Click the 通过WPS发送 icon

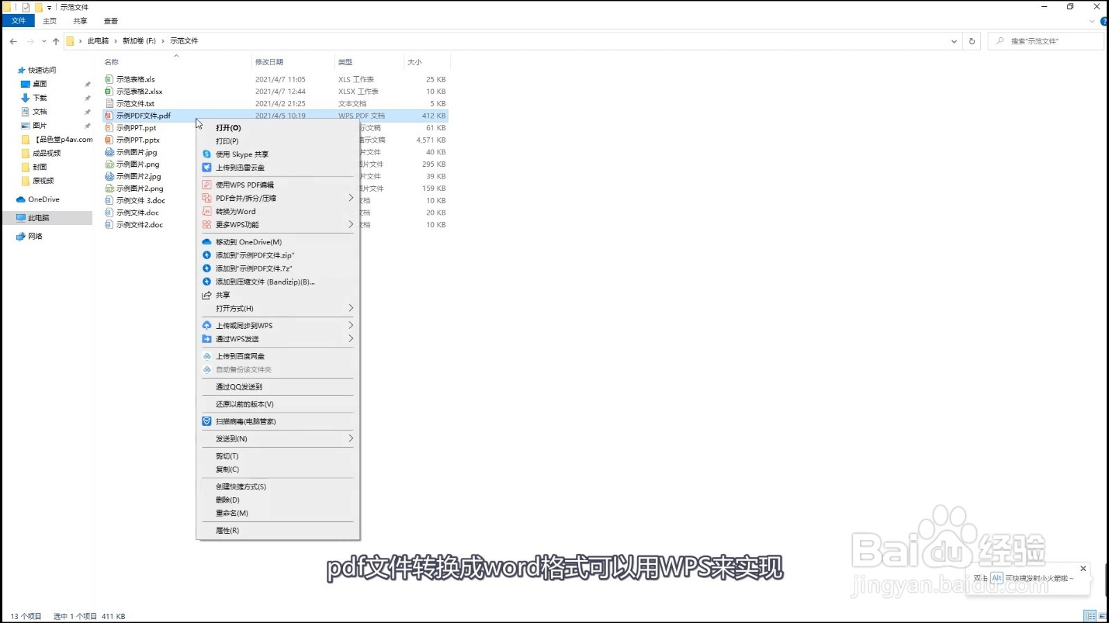(x=207, y=338)
